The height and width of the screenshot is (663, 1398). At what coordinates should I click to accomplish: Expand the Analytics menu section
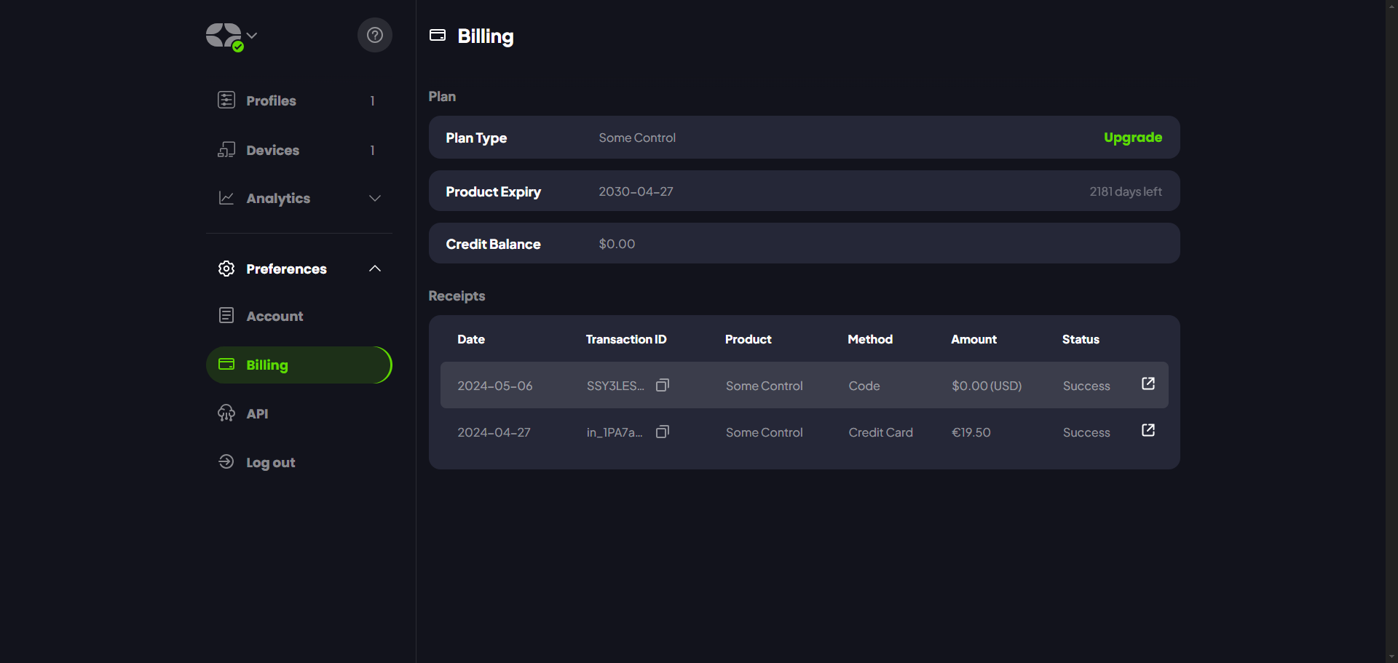(x=374, y=198)
